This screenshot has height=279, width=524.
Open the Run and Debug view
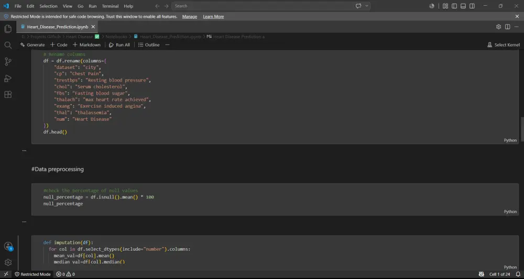click(8, 78)
